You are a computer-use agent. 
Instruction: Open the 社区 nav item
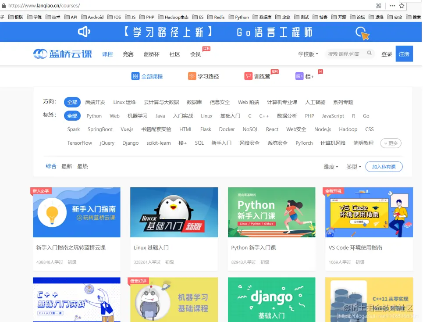(174, 54)
